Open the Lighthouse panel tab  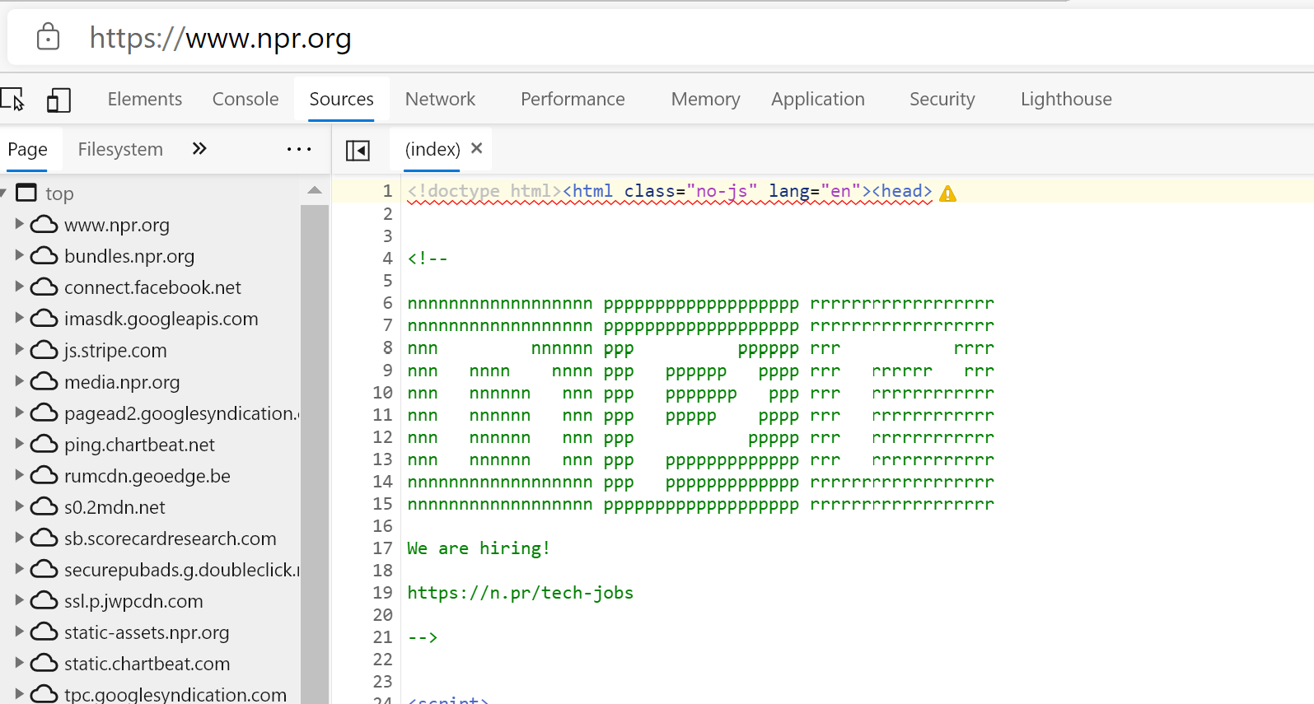coord(1066,100)
